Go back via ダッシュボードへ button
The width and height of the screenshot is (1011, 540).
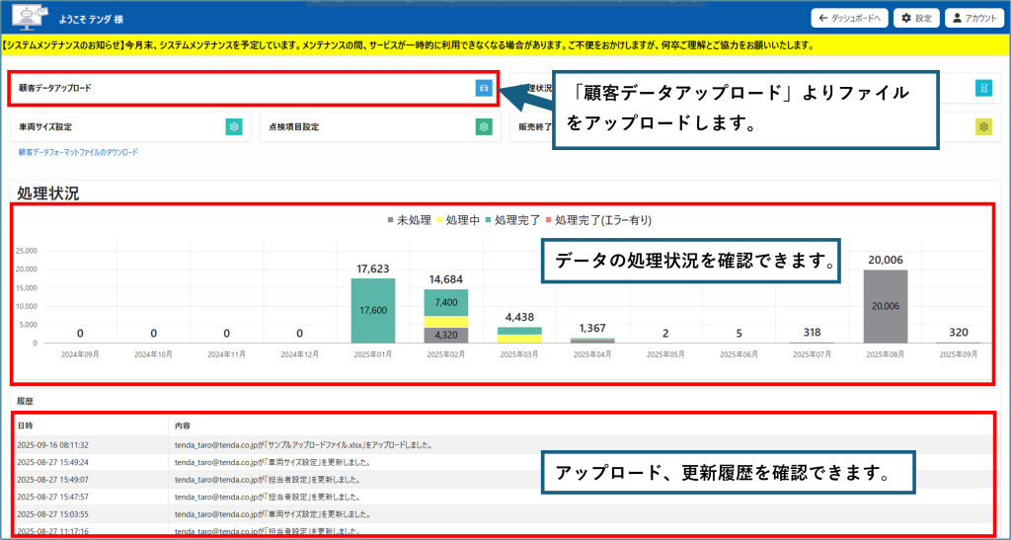click(x=850, y=18)
